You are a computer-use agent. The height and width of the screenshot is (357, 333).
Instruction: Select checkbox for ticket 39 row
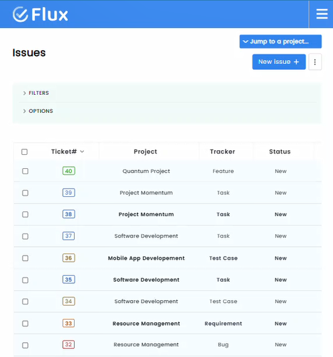25,193
